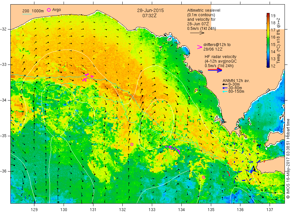Image resolution: width=292 pixels, height=214 pixels.
Task: Click the 'Altimetric sealevel' legend text
Action: 204,10
